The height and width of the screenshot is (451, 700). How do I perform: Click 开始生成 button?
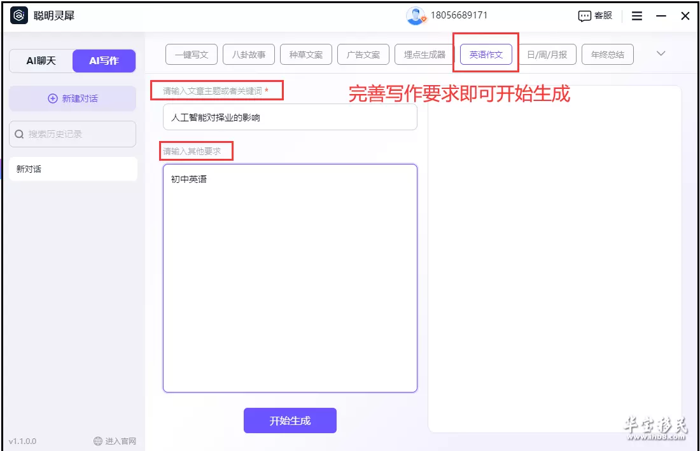click(x=290, y=421)
